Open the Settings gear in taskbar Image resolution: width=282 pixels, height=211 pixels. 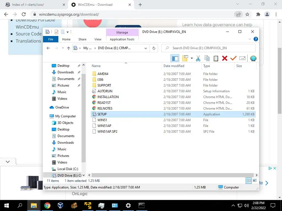tap(128, 206)
